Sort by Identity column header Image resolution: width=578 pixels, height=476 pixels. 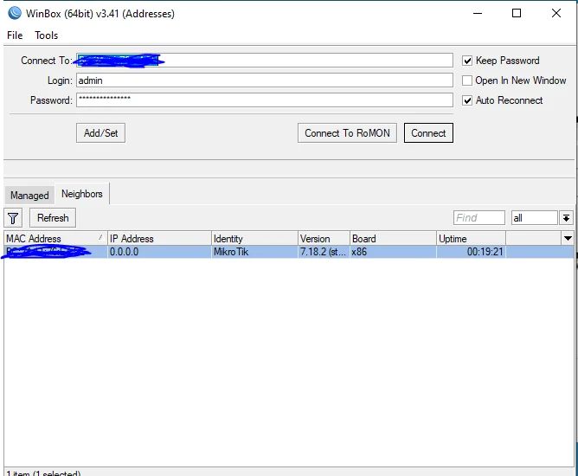254,239
